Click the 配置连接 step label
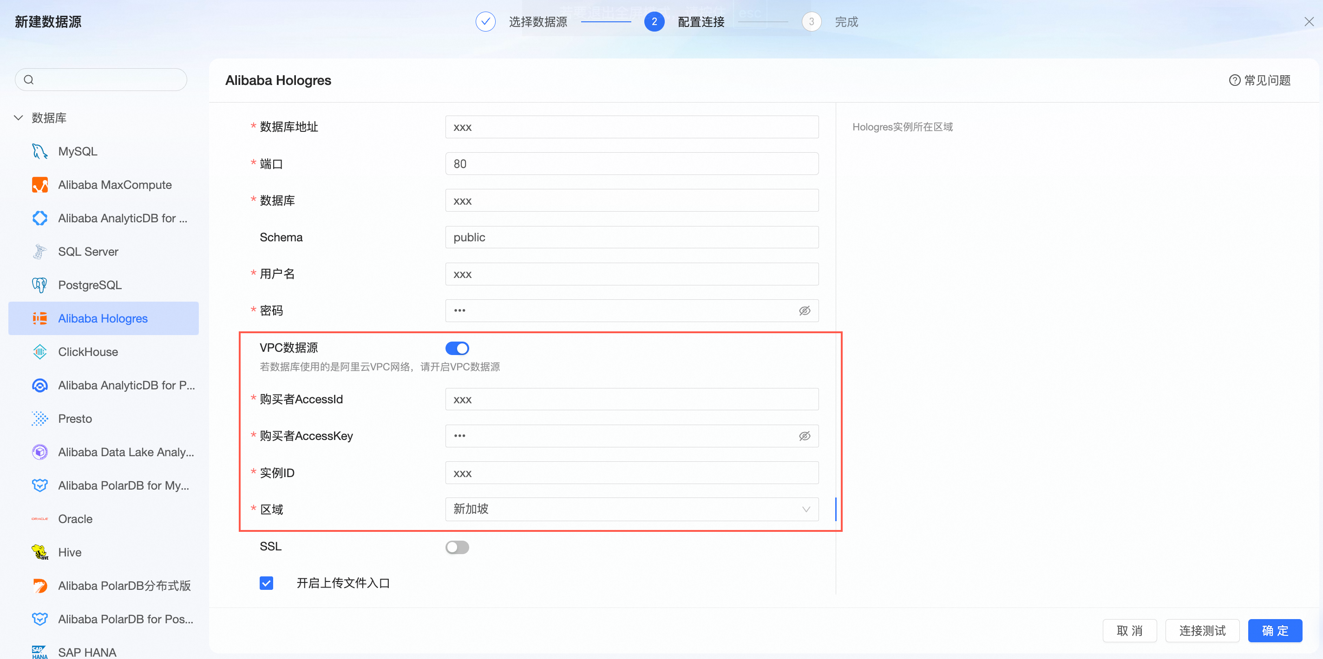Image resolution: width=1323 pixels, height=659 pixels. click(701, 21)
